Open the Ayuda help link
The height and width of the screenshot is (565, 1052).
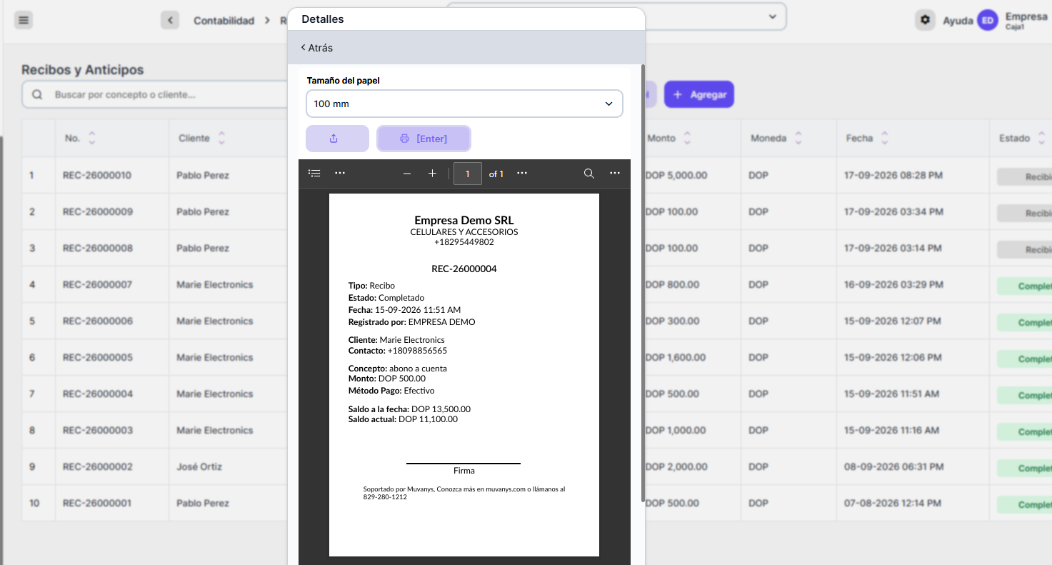click(958, 21)
